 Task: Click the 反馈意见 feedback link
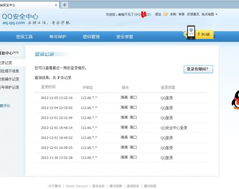point(193,14)
